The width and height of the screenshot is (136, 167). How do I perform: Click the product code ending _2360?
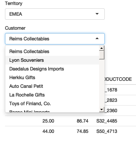click(x=111, y=111)
